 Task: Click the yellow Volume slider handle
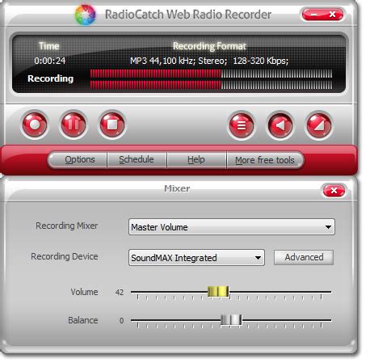pyautogui.click(x=218, y=292)
